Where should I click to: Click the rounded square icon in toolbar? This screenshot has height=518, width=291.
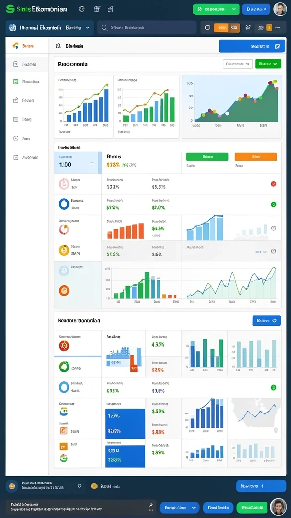[208, 28]
